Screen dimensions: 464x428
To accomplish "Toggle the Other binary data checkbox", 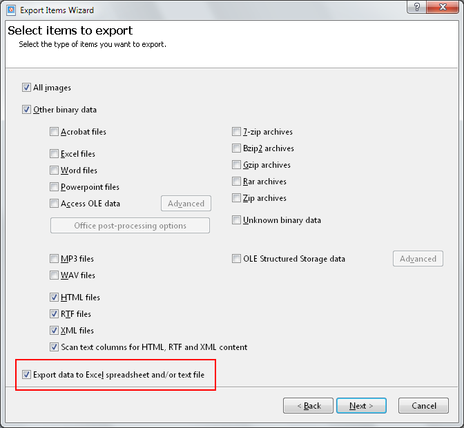I will point(27,110).
